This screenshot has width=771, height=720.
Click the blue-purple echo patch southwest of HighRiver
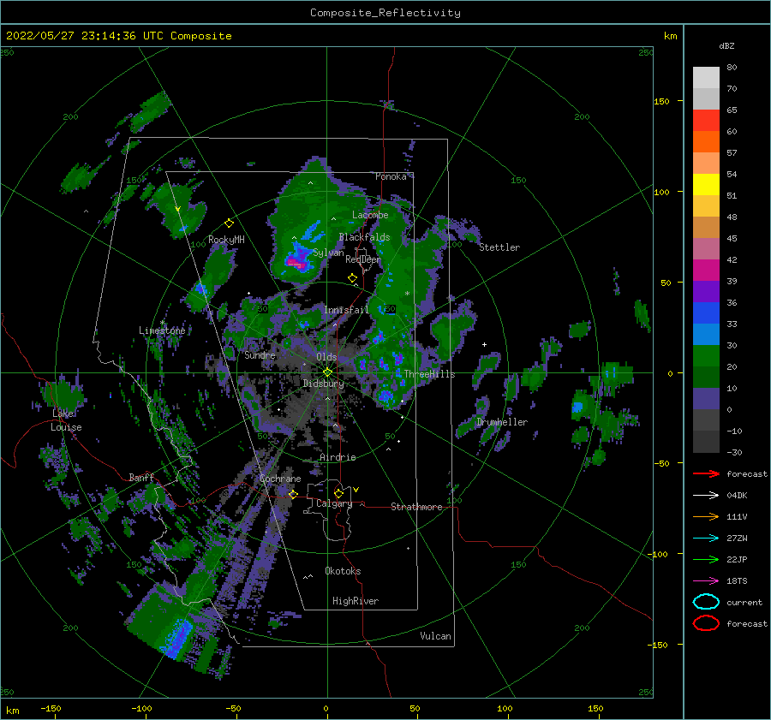click(x=176, y=638)
